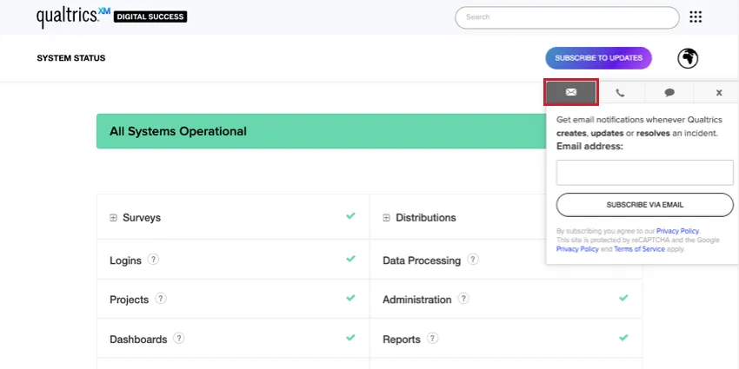The width and height of the screenshot is (739, 369).
Task: Show help tooltip for Projects
Action: (160, 299)
